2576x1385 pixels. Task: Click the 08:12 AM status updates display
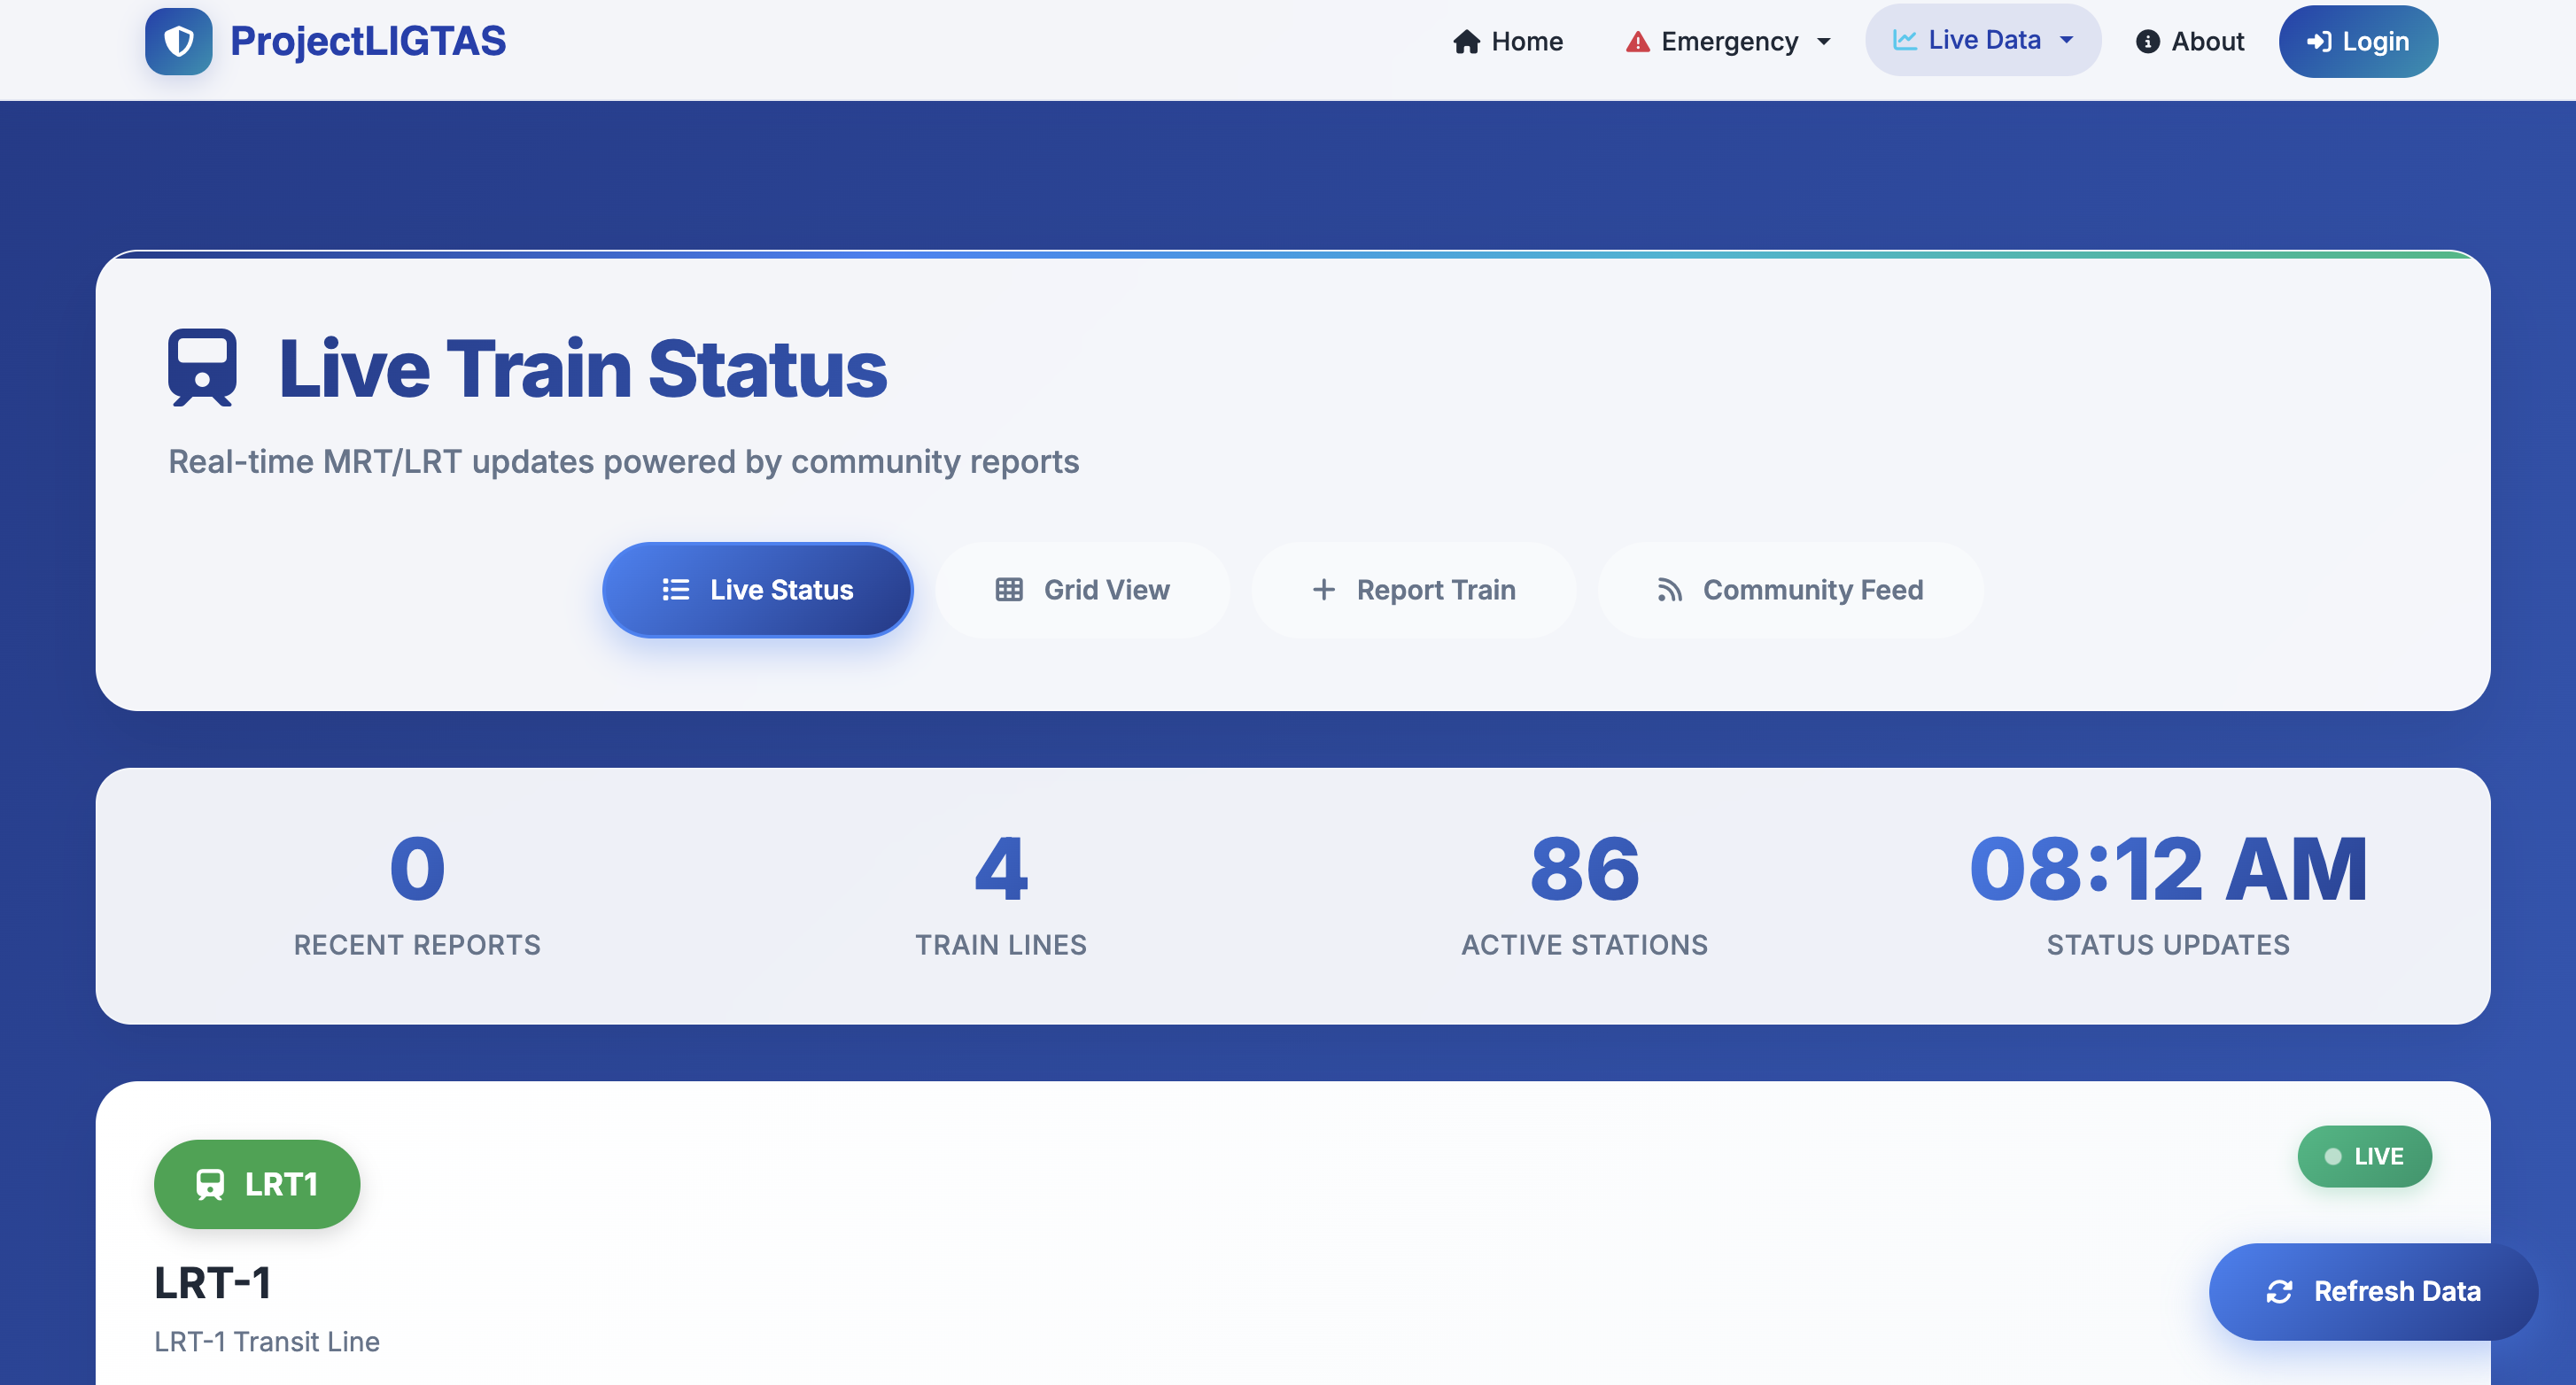coord(2167,869)
